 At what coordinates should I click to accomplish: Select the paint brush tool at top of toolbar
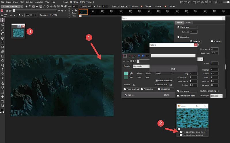(x=3, y=20)
